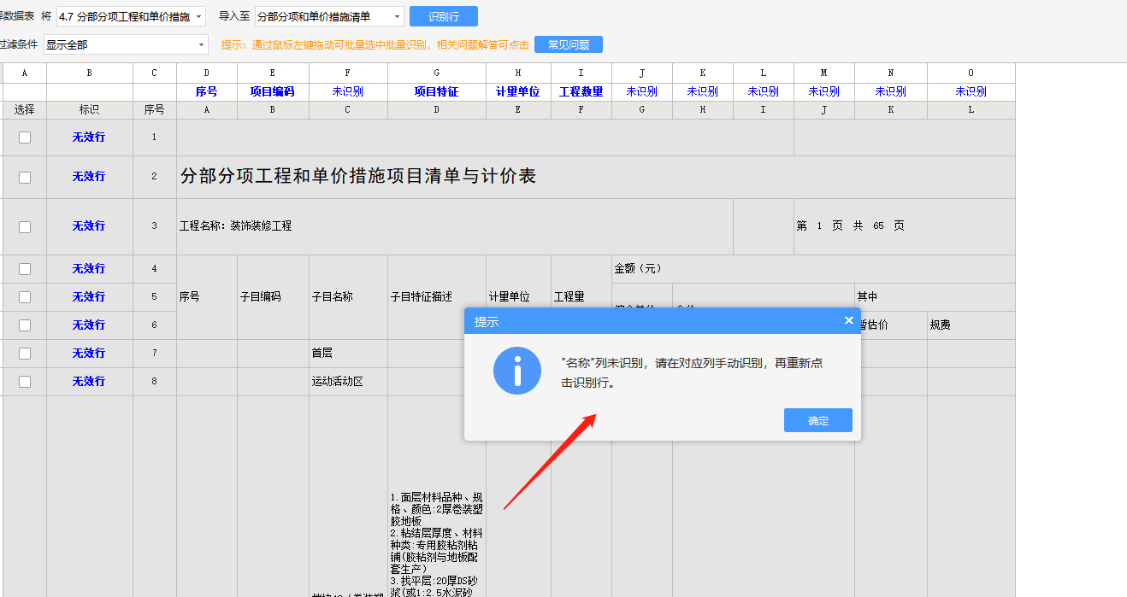Close the 提示 dialog with X
The width and height of the screenshot is (1127, 597).
tap(849, 320)
